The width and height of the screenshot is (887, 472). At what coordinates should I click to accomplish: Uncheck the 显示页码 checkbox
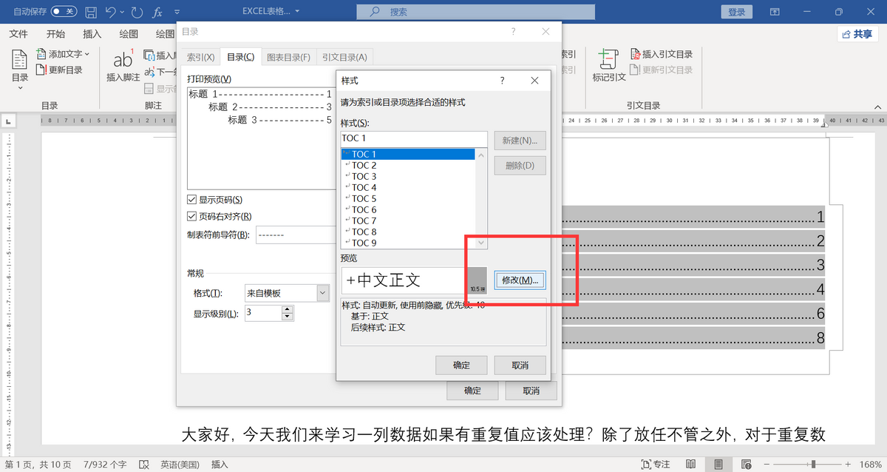[x=192, y=200]
